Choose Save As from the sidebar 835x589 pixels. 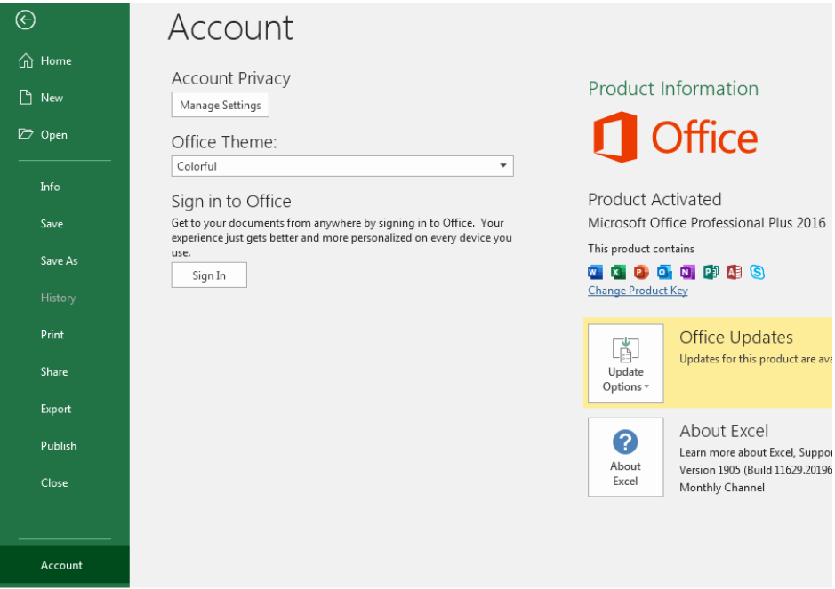pos(59,260)
